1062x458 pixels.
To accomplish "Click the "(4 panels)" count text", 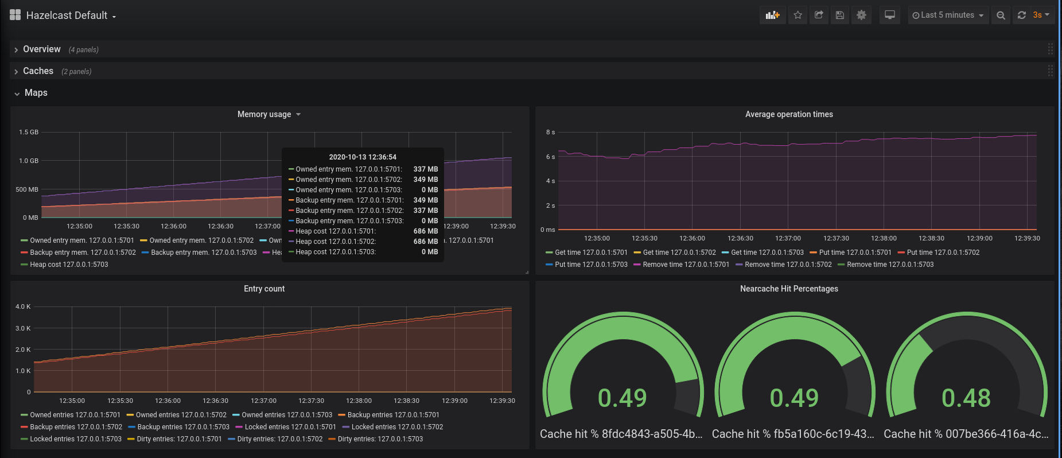I will pos(83,50).
